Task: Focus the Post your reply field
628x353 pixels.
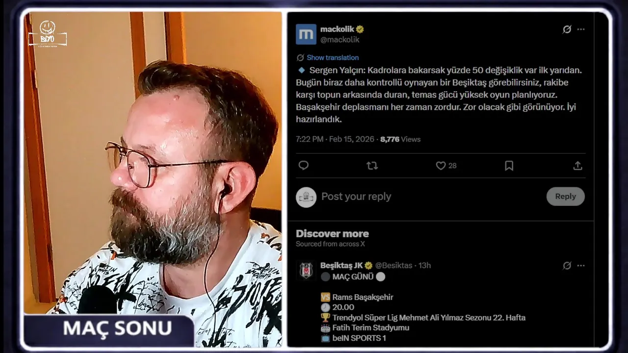Action: tap(432, 197)
